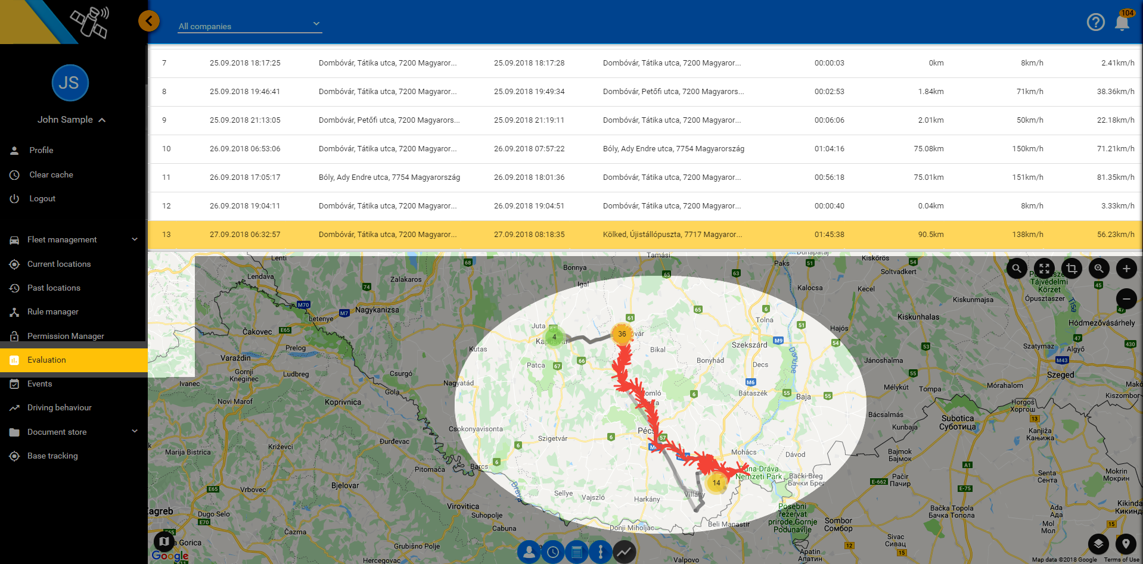
Task: Open the All companies dropdown
Action: pyautogui.click(x=250, y=26)
